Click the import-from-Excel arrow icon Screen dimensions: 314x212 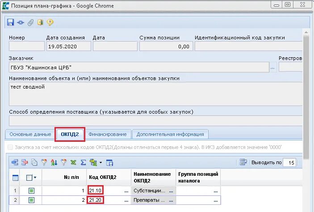pyautogui.click(x=93, y=162)
